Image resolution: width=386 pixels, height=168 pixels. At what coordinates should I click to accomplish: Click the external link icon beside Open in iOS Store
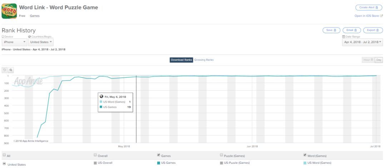coord(381,16)
